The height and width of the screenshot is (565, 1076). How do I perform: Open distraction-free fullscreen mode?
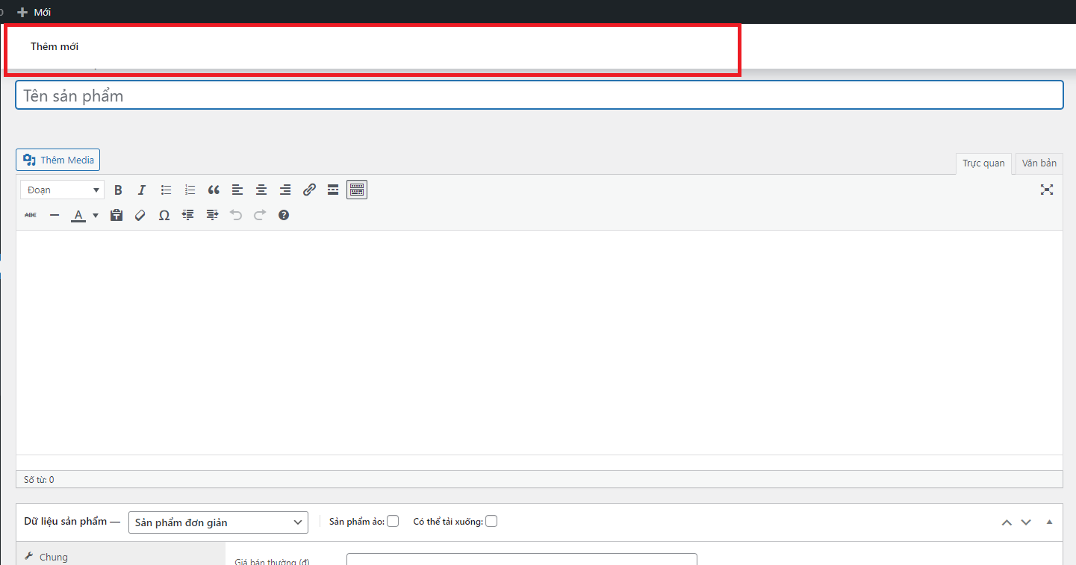coord(1047,190)
